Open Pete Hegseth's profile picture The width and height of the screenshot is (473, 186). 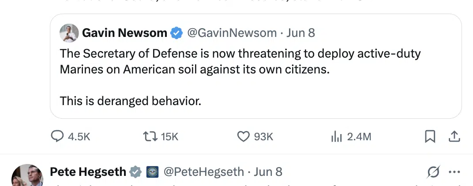(27, 176)
